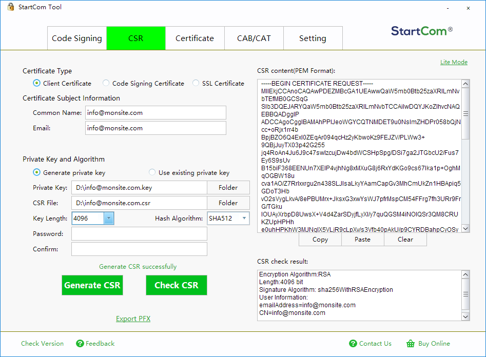
Task: Click CSR content scrollbar up arrow
Action: [x=465, y=84]
